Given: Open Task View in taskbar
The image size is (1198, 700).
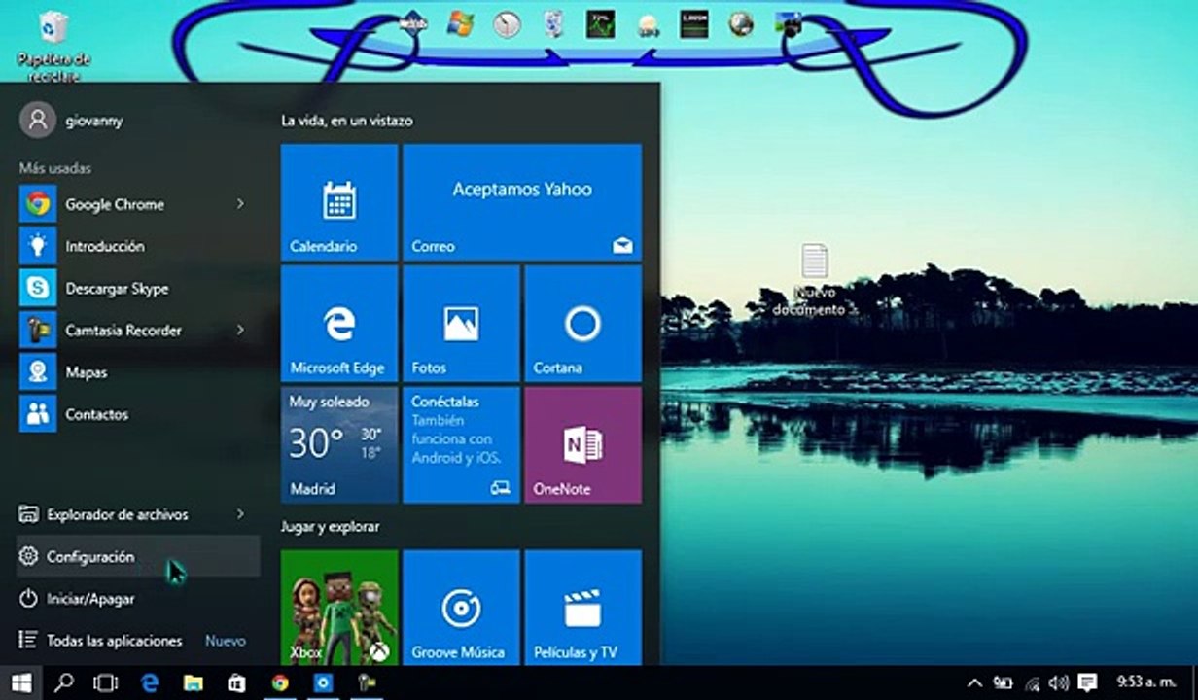Looking at the screenshot, I should [106, 682].
